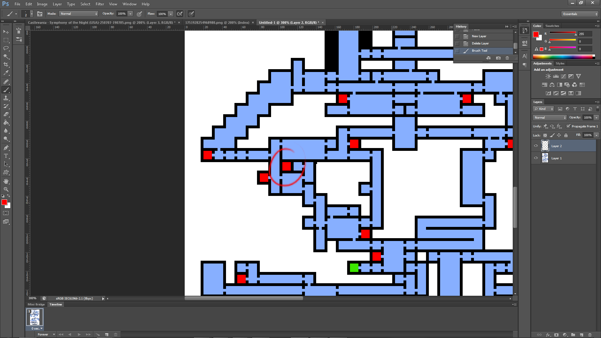Switch to Swatches tab
The image size is (601, 338).
click(552, 26)
